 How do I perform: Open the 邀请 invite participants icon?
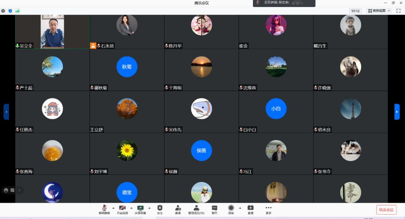[x=178, y=209]
